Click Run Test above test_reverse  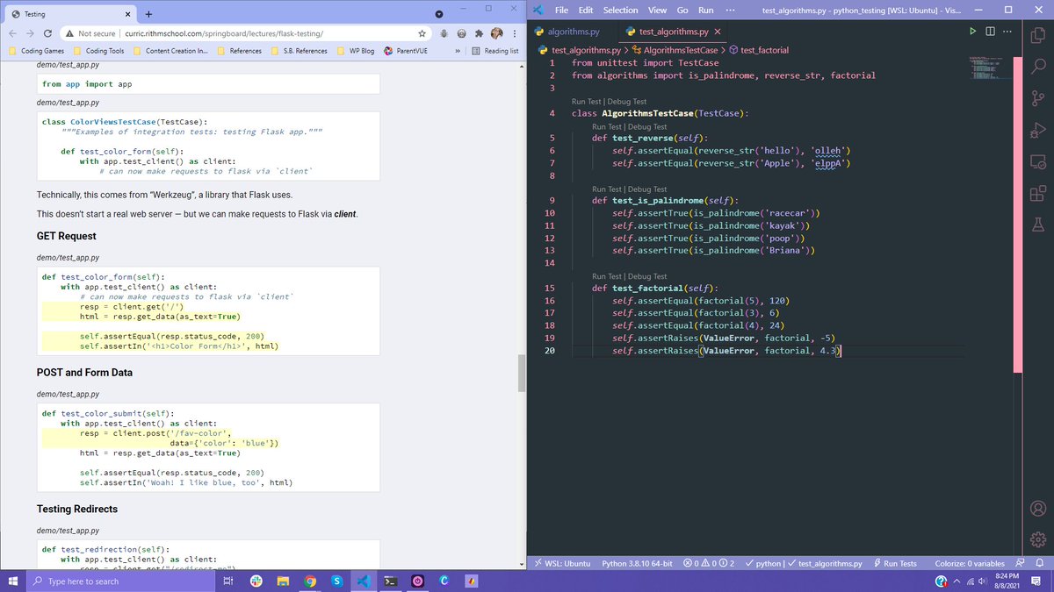click(x=607, y=126)
